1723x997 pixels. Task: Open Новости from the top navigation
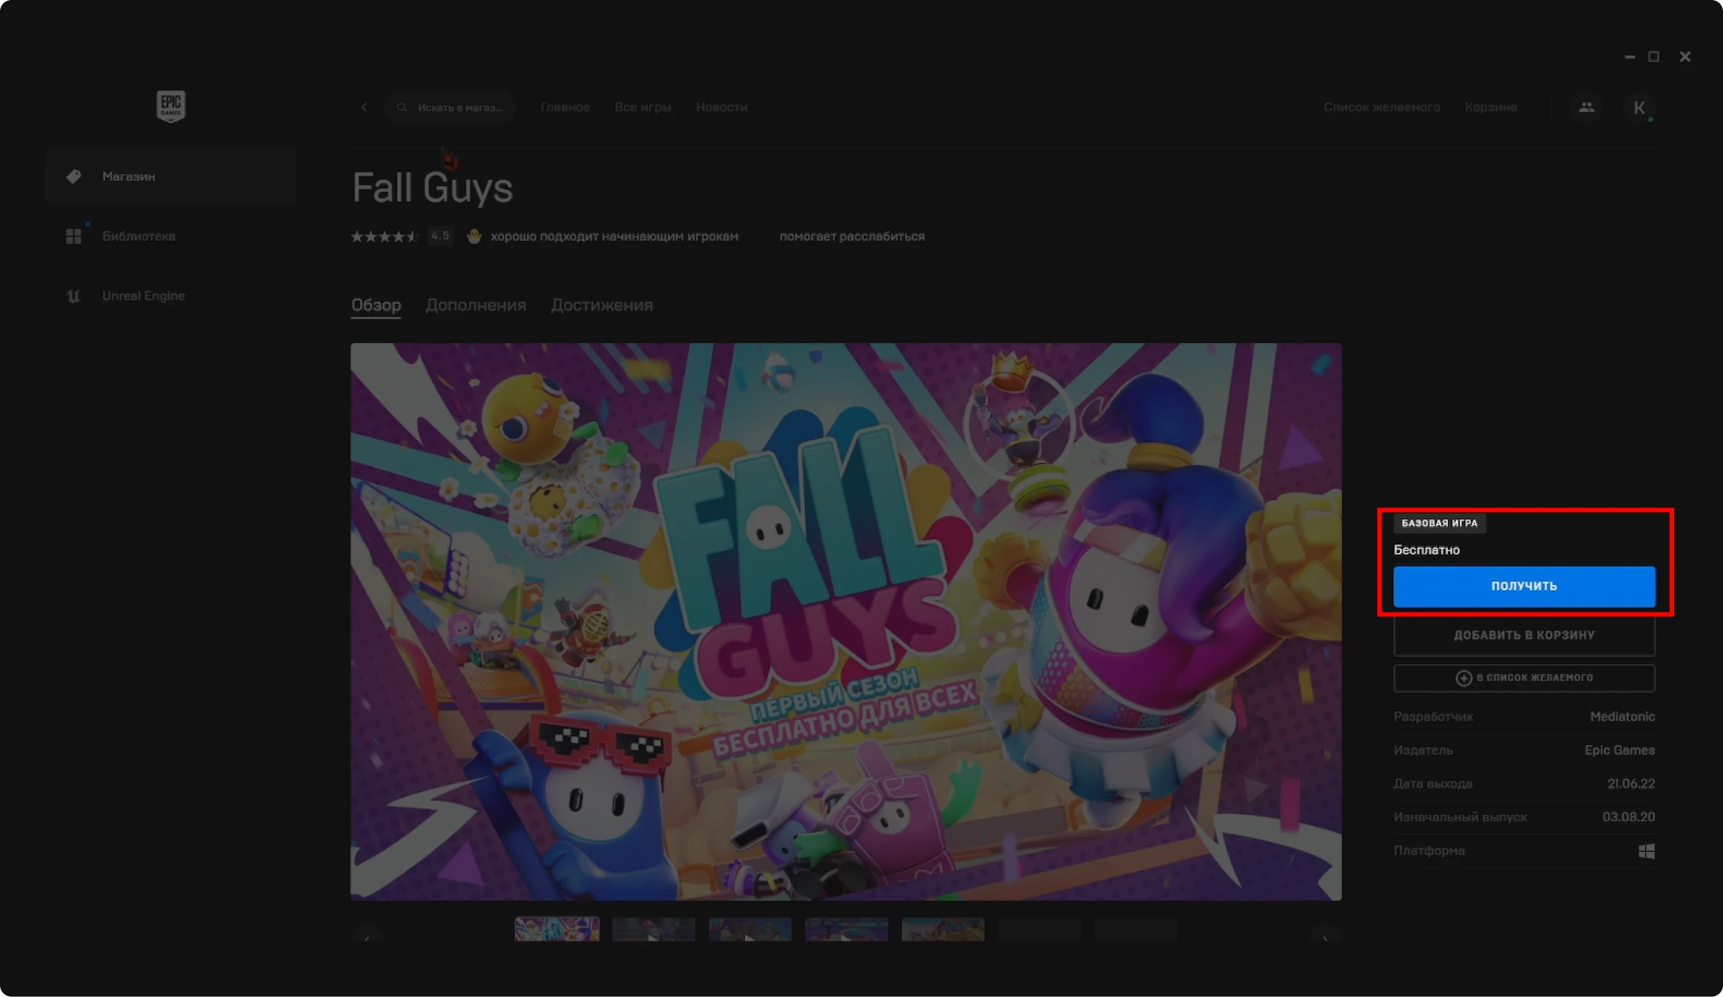pyautogui.click(x=720, y=107)
